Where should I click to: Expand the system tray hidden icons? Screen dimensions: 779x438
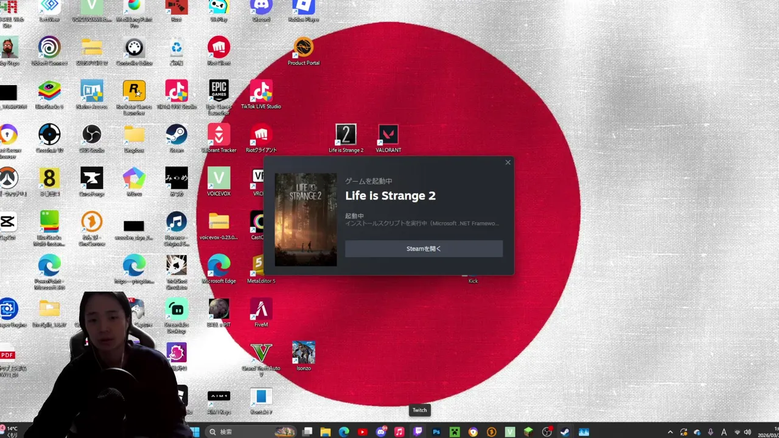(x=670, y=433)
